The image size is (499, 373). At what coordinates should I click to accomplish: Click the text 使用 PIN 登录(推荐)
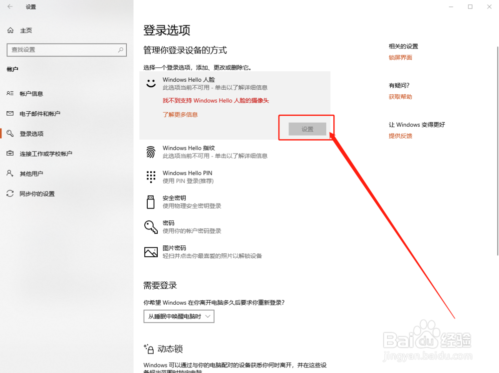188,181
